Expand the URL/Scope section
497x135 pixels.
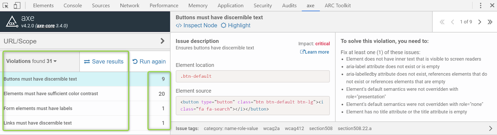click(162, 41)
